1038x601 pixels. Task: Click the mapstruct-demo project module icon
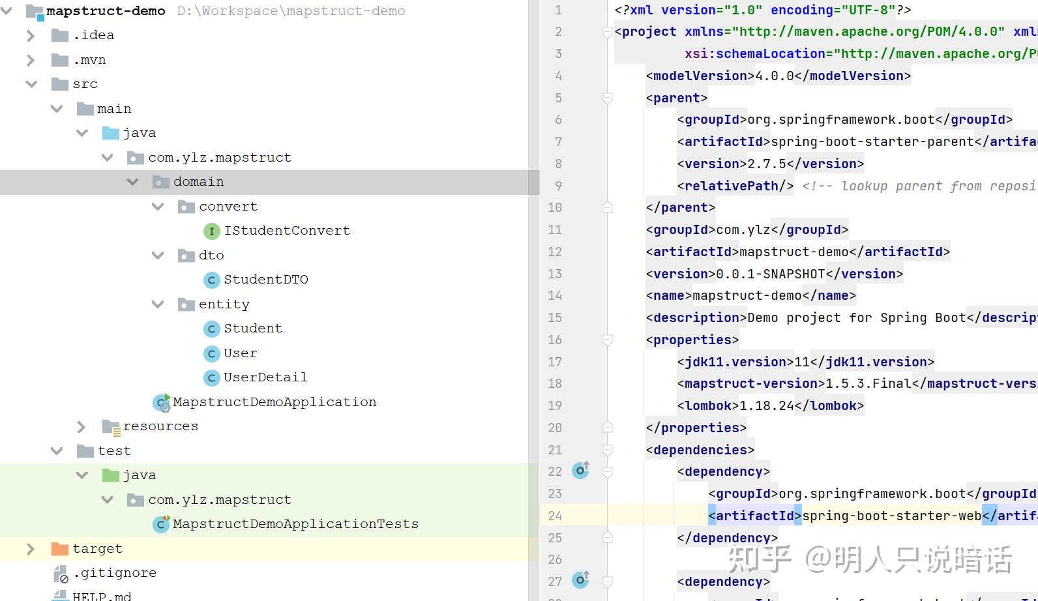[x=35, y=11]
